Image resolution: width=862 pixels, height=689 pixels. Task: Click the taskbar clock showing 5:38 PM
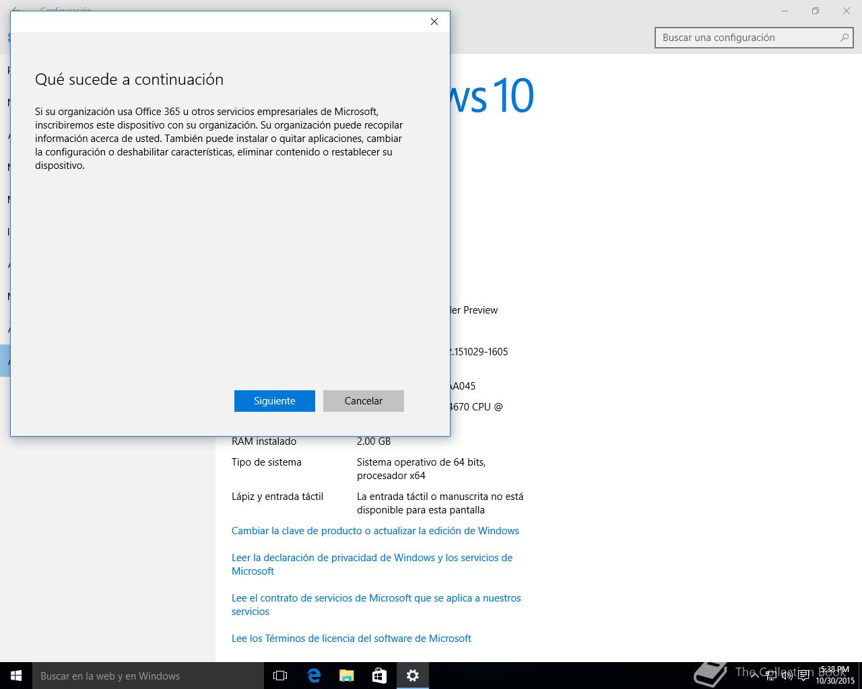click(835, 676)
